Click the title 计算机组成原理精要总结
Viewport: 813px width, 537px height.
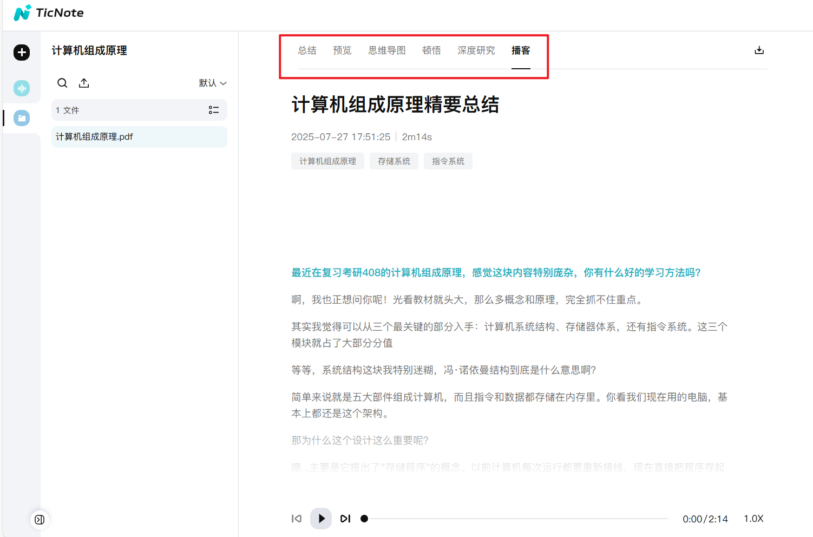395,104
